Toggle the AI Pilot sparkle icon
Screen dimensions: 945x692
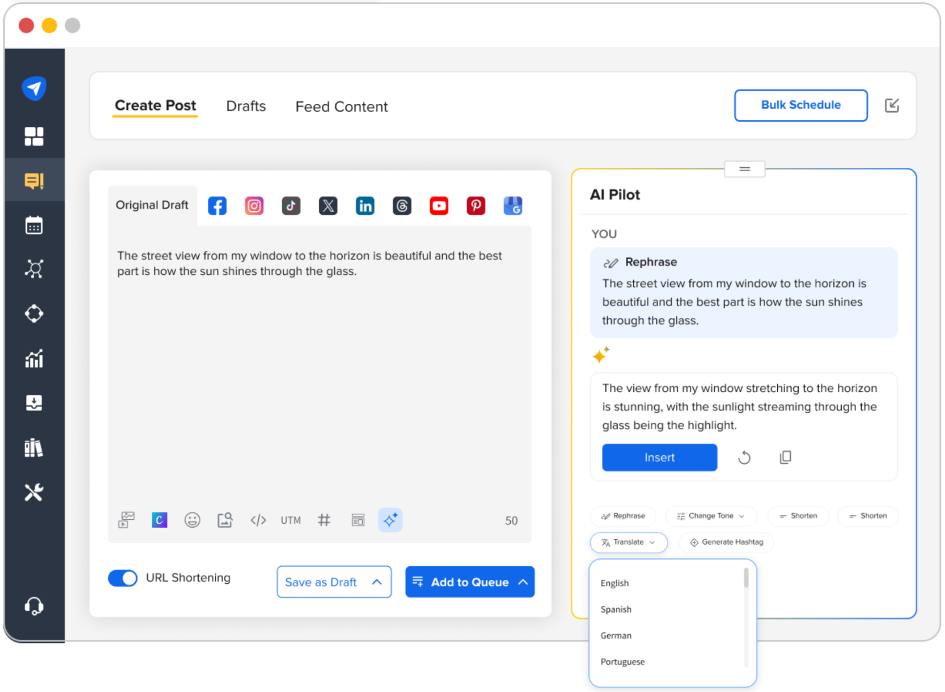[x=390, y=520]
